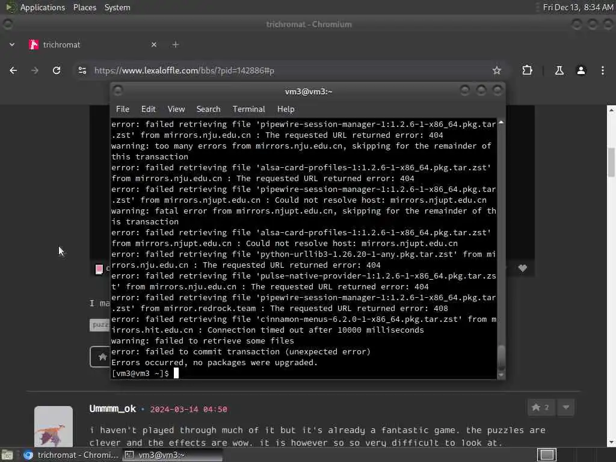Viewport: 616px width, 462px height.
Task: Click the forward navigation arrow
Action: coord(35,70)
